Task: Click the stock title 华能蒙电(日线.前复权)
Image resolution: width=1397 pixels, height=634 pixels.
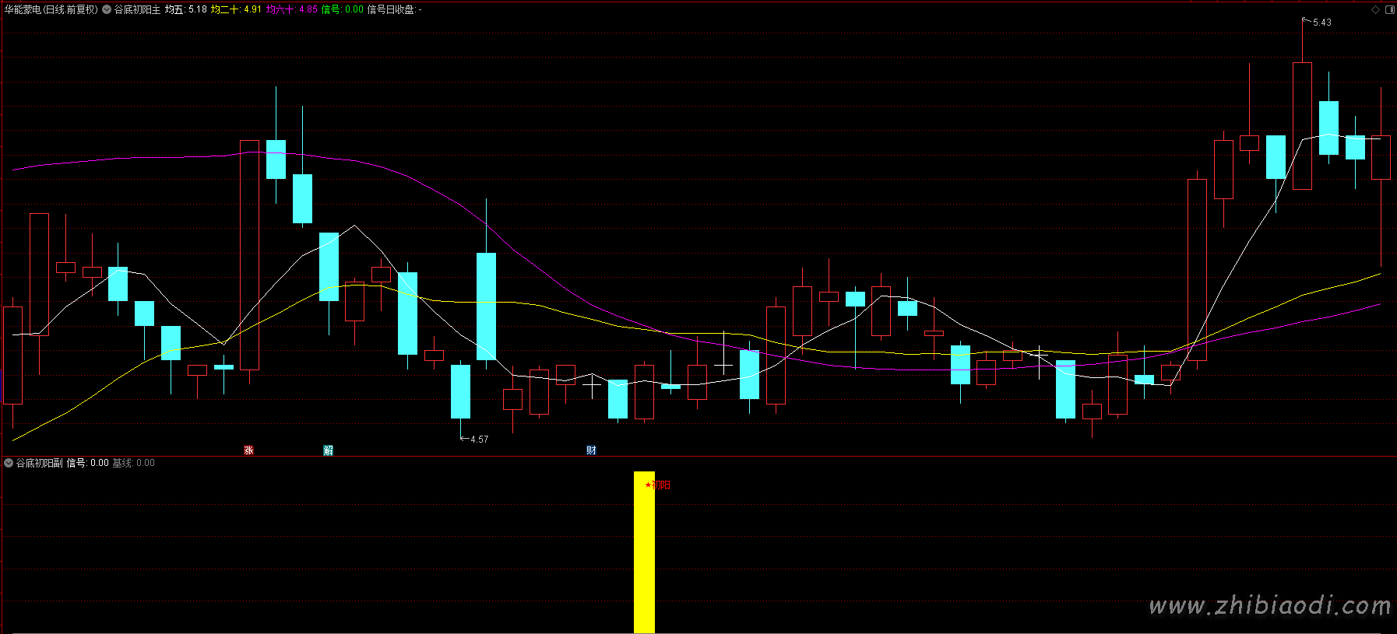Action: pos(51,9)
